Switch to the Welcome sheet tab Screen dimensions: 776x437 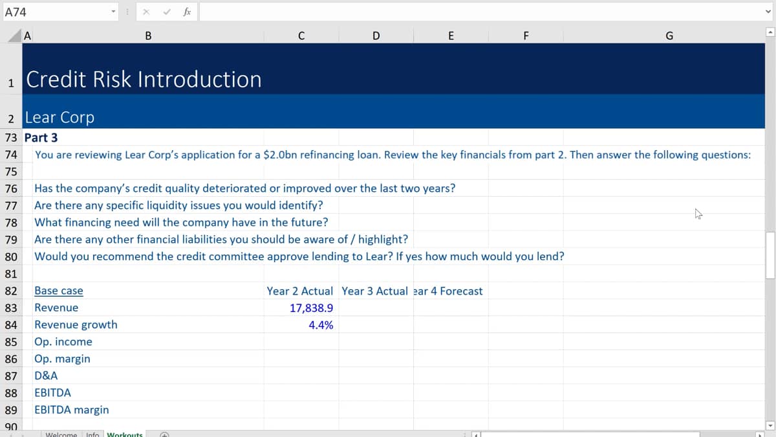pos(61,434)
